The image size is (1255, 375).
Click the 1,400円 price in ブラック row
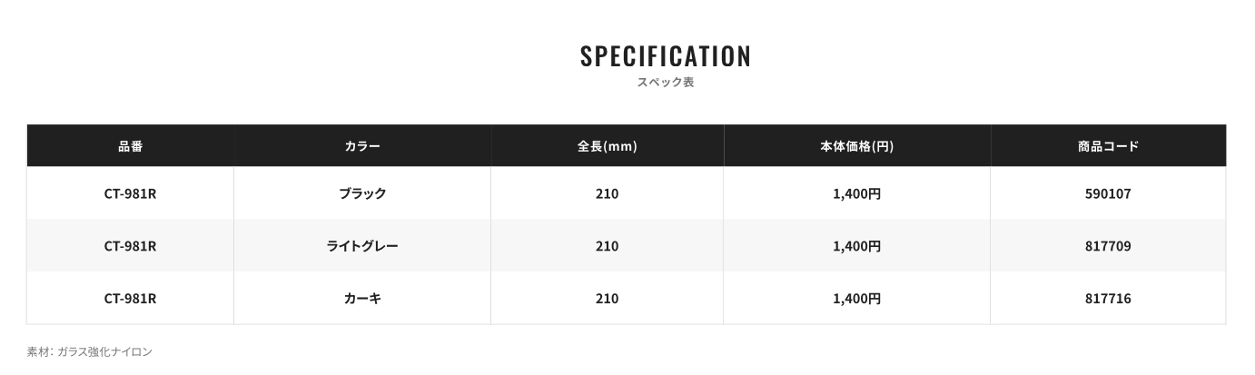tap(856, 193)
